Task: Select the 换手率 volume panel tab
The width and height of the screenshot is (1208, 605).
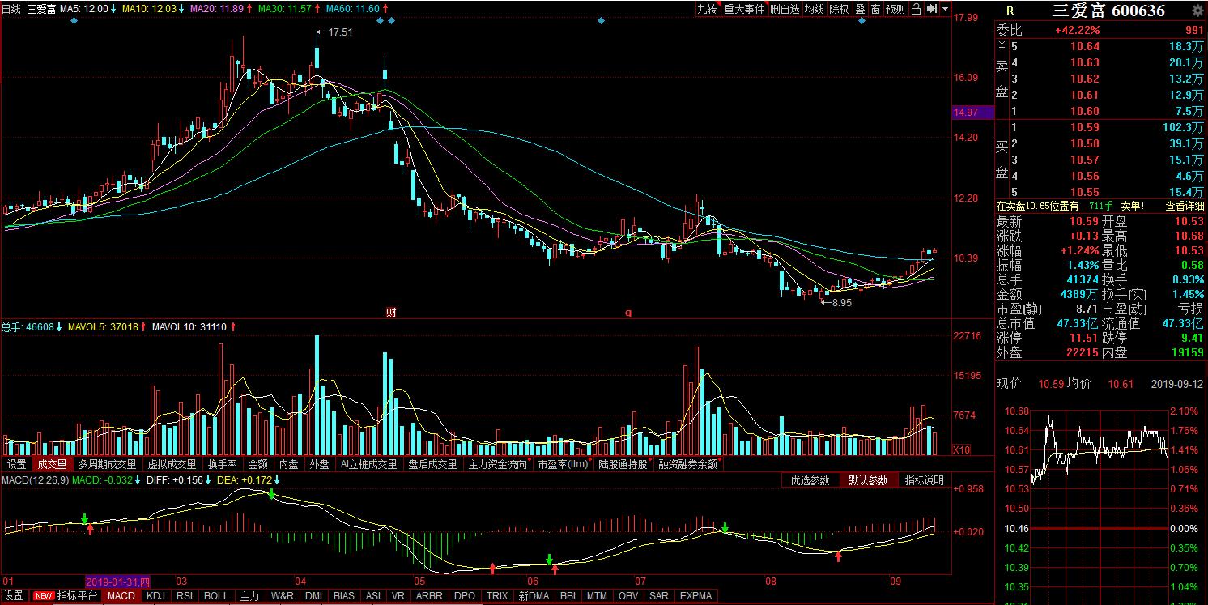Action: 222,465
